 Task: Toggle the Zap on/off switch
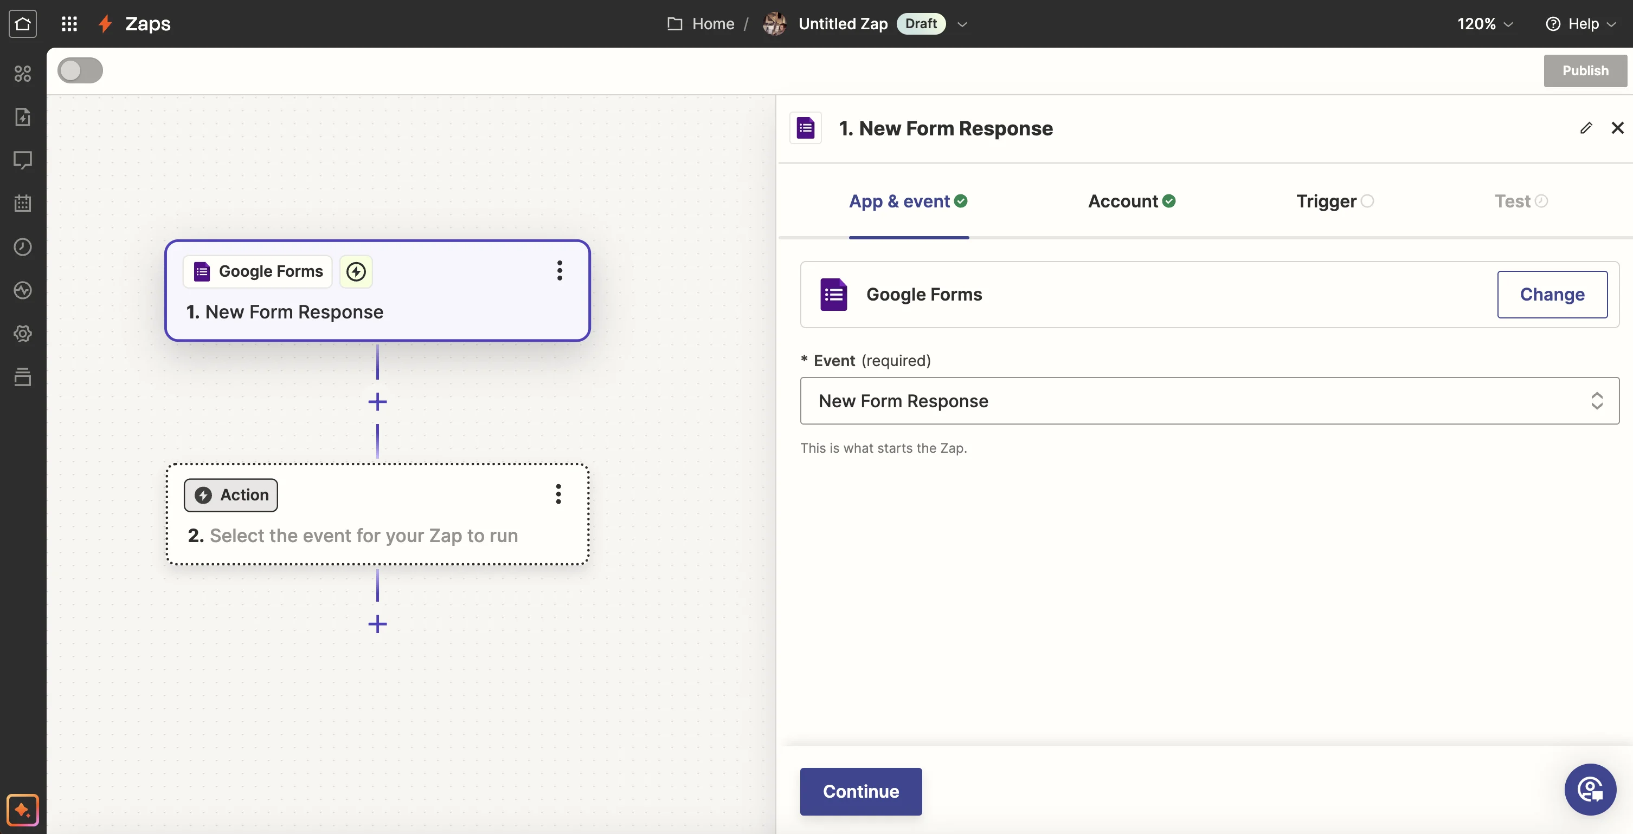tap(80, 70)
